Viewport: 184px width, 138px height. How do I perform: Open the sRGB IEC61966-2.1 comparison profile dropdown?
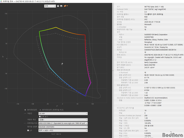[63, 123]
